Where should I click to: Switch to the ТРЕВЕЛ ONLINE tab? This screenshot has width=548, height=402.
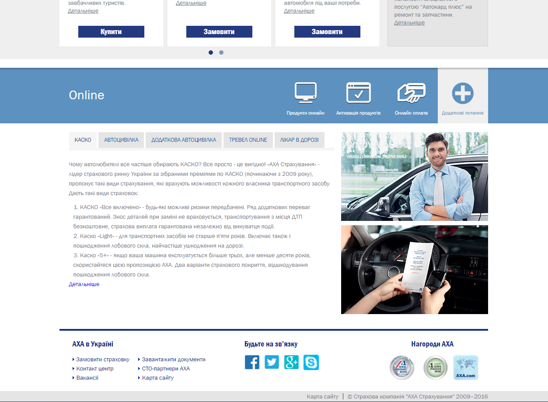(x=248, y=140)
